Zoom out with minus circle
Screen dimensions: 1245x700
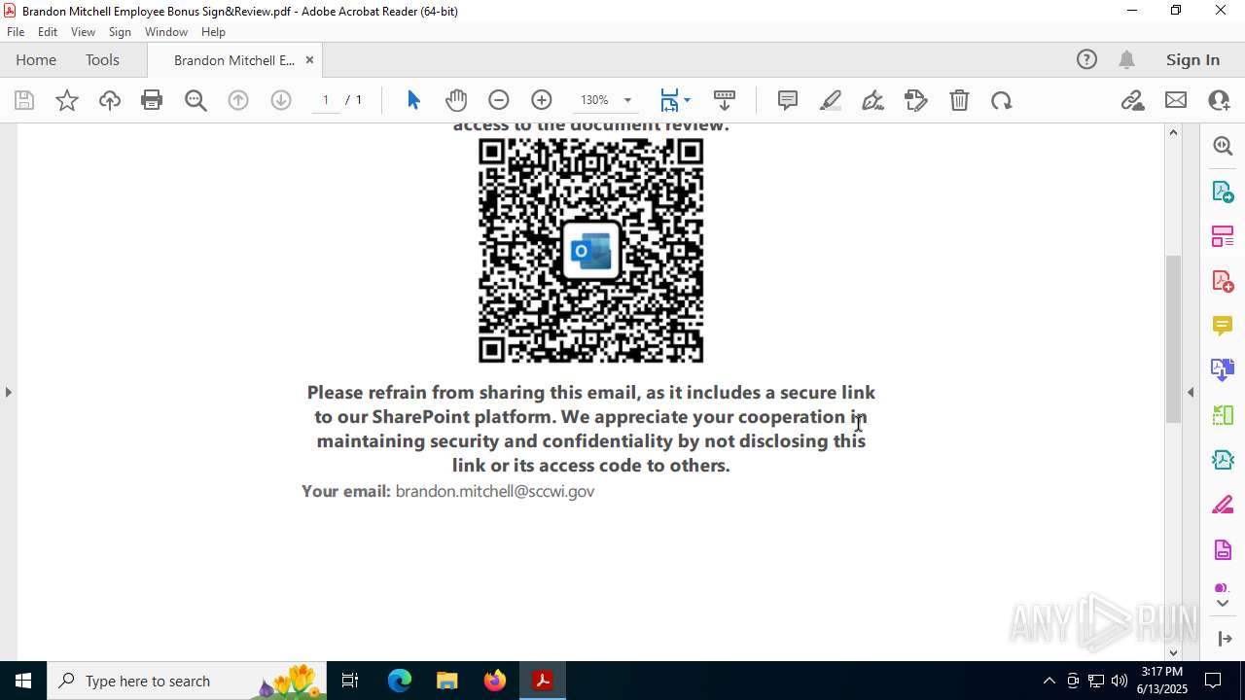(499, 100)
